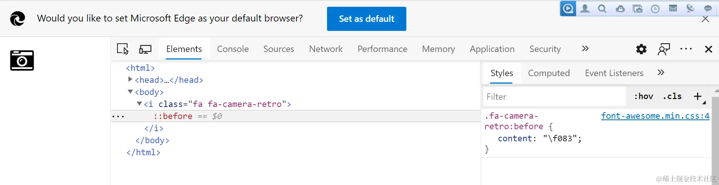The width and height of the screenshot is (719, 185).
Task: Click the clock history icon in floating toolbar
Action: click(655, 9)
